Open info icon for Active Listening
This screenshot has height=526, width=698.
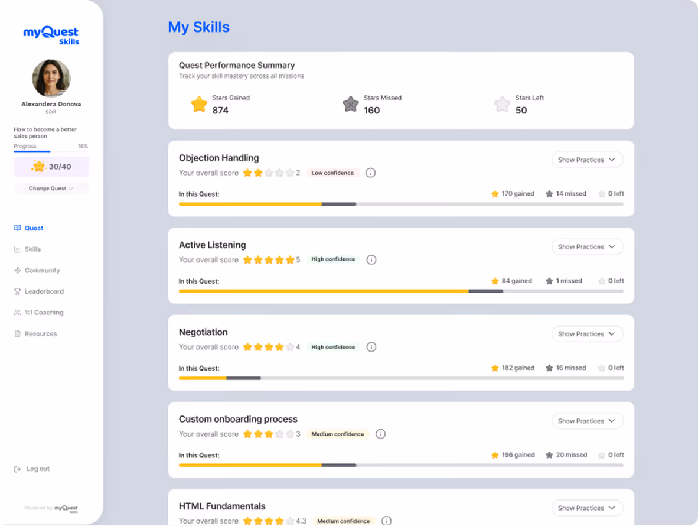pos(371,259)
